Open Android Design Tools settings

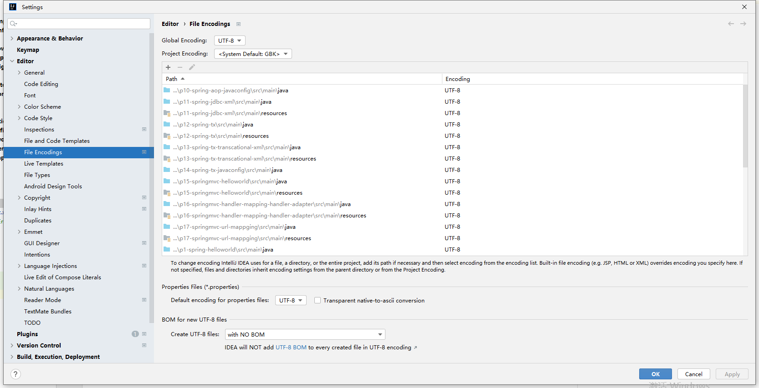click(x=53, y=186)
